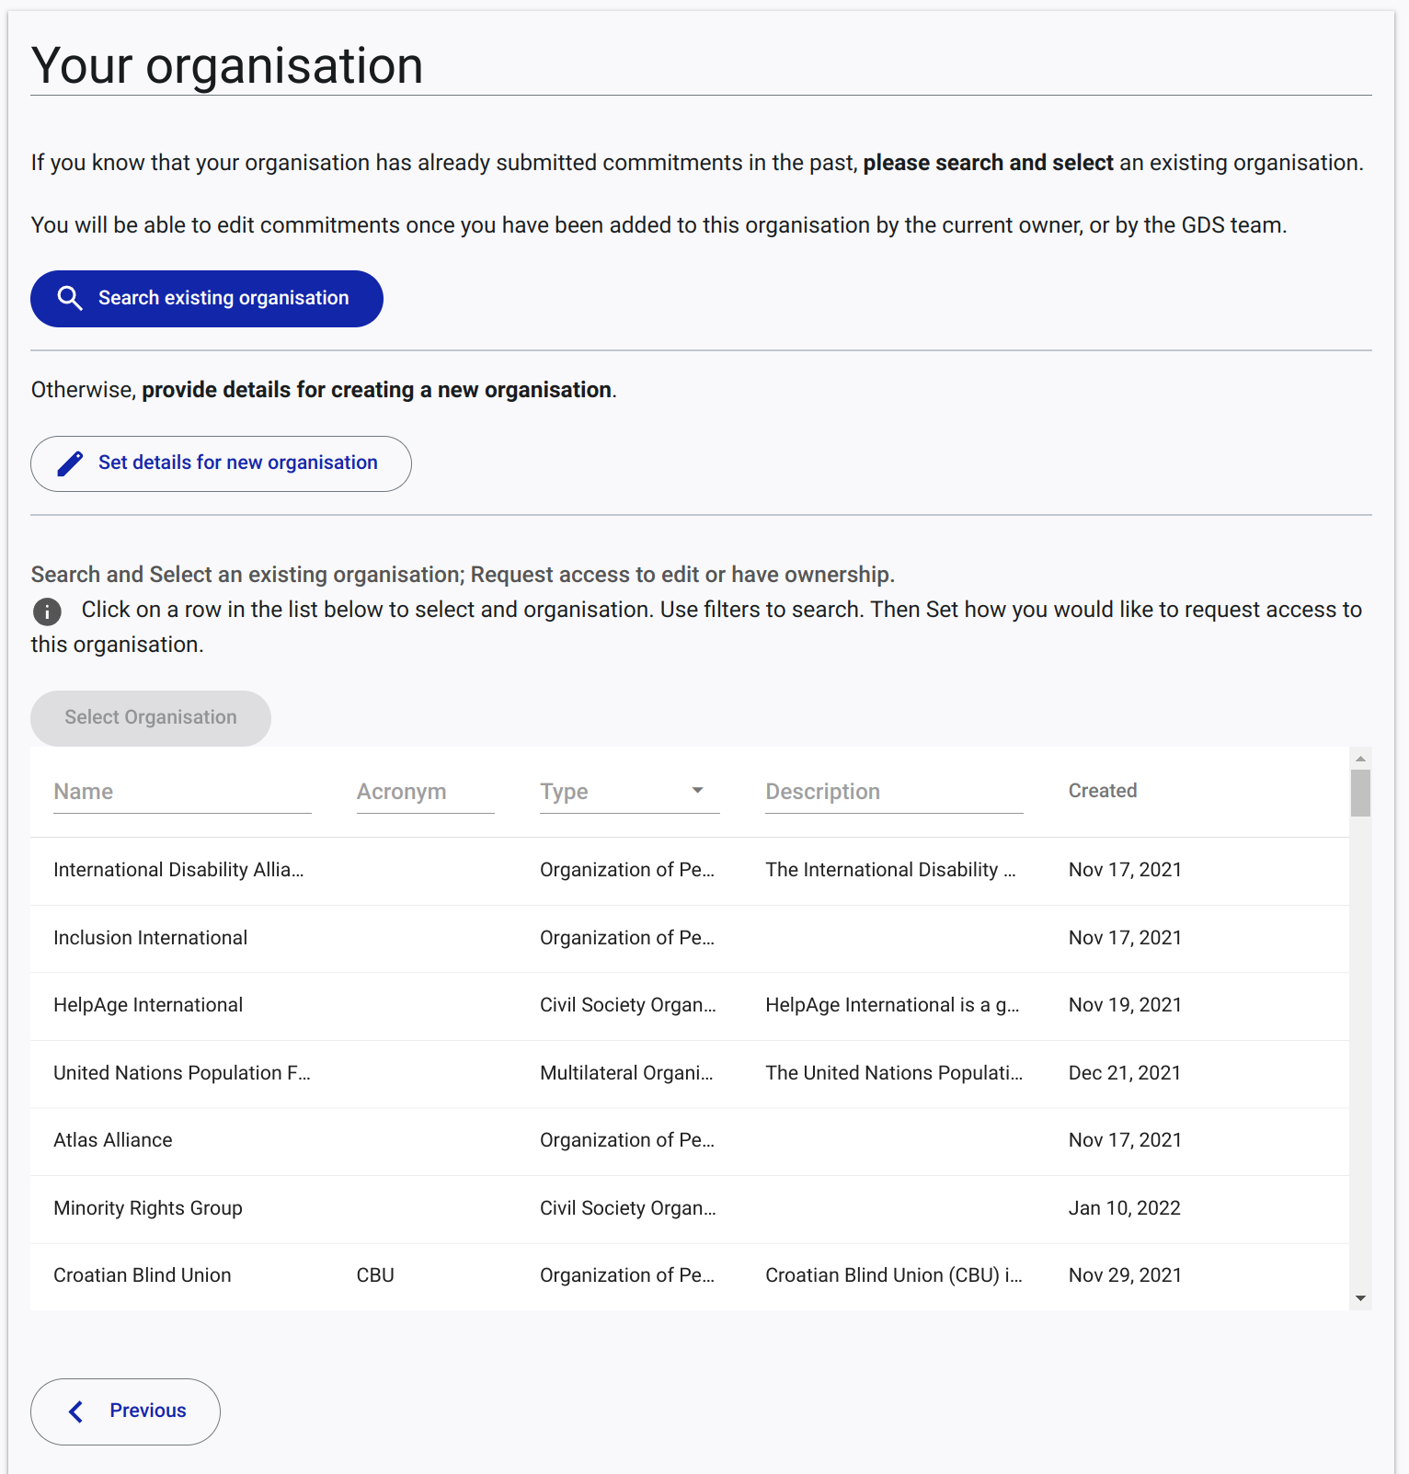Click the info icon beside the instructions
1409x1474 pixels.
coord(47,611)
